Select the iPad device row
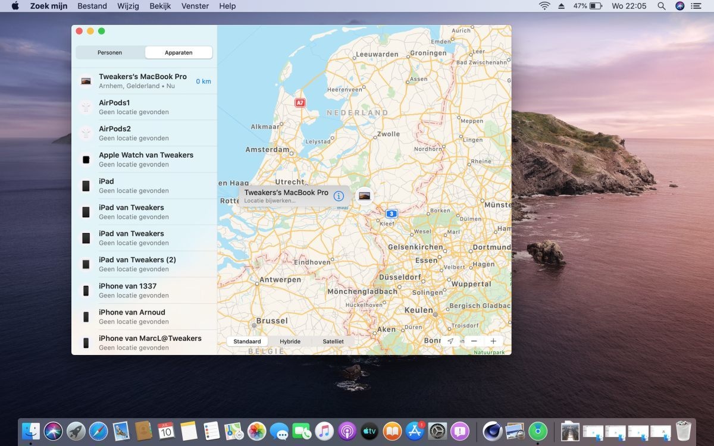The width and height of the screenshot is (714, 446). pos(145,186)
